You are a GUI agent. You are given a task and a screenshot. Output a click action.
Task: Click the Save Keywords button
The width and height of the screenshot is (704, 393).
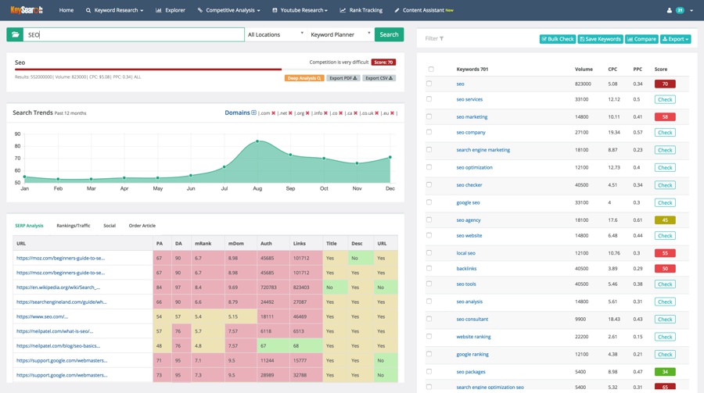(x=600, y=39)
